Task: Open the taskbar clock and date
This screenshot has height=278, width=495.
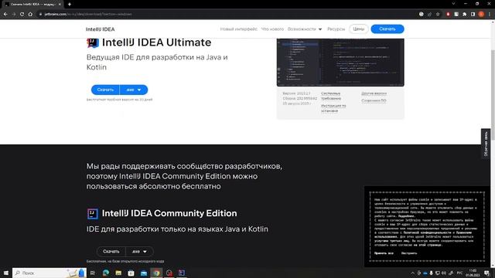Action: [473, 273]
